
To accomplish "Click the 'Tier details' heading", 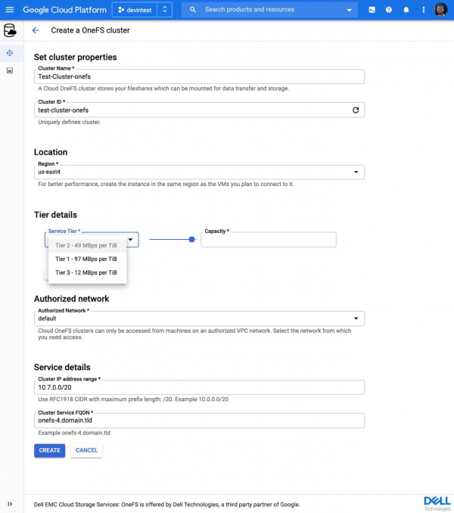I will 55,215.
